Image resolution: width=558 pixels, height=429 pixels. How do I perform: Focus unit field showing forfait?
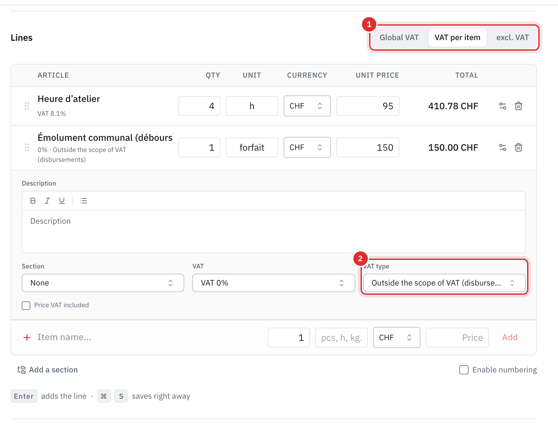(x=252, y=147)
